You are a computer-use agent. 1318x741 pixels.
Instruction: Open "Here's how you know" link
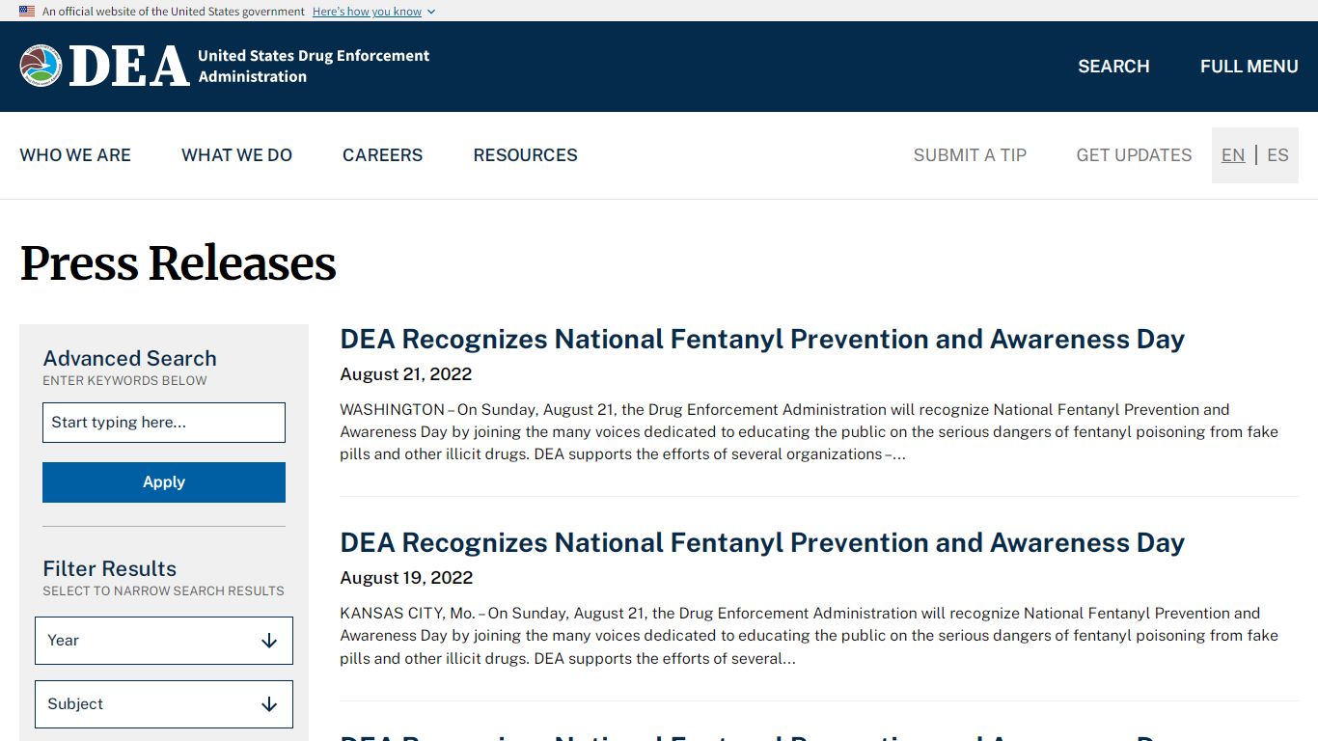(x=367, y=12)
